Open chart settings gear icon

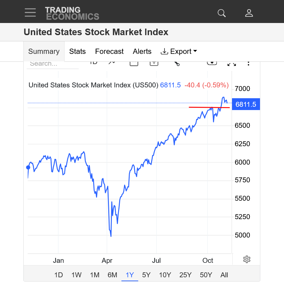click(x=247, y=259)
